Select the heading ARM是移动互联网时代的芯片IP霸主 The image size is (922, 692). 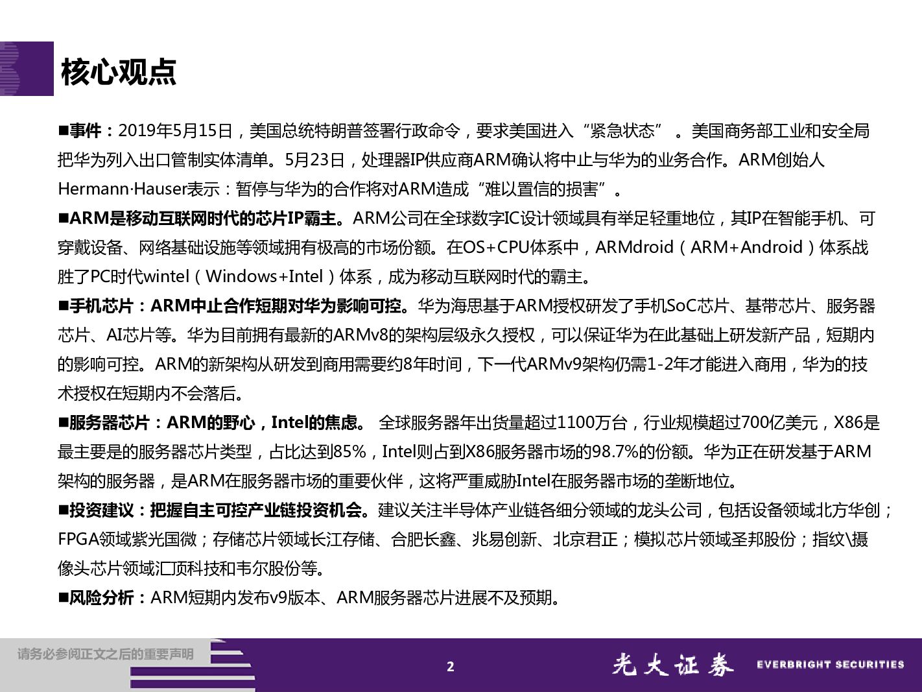[x=203, y=219]
